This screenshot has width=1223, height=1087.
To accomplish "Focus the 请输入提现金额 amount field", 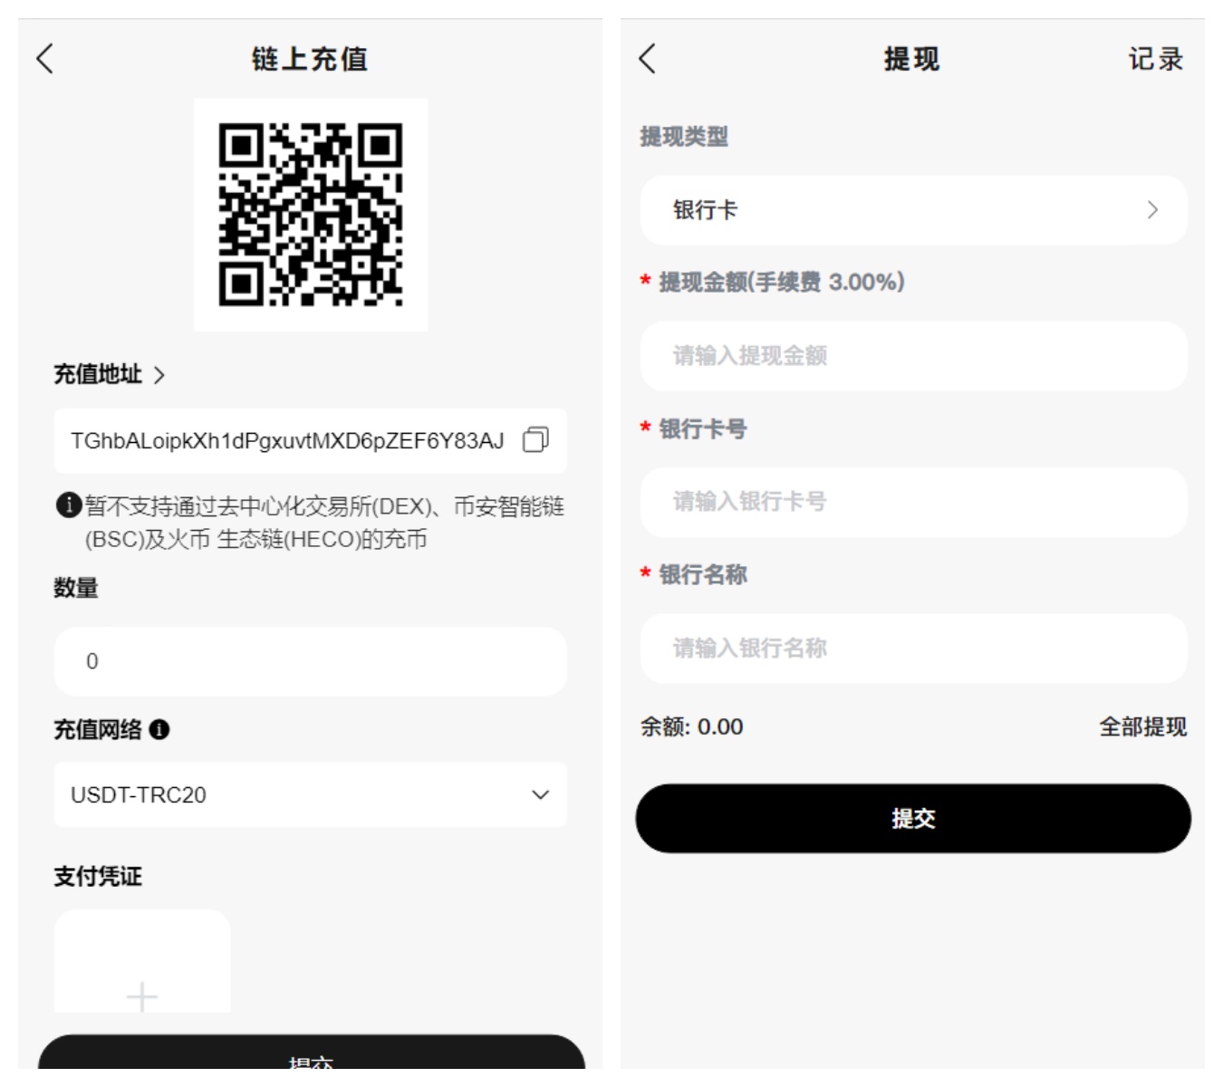I will (x=913, y=356).
